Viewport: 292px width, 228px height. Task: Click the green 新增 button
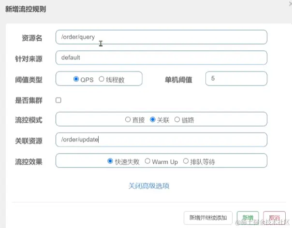tap(248, 218)
